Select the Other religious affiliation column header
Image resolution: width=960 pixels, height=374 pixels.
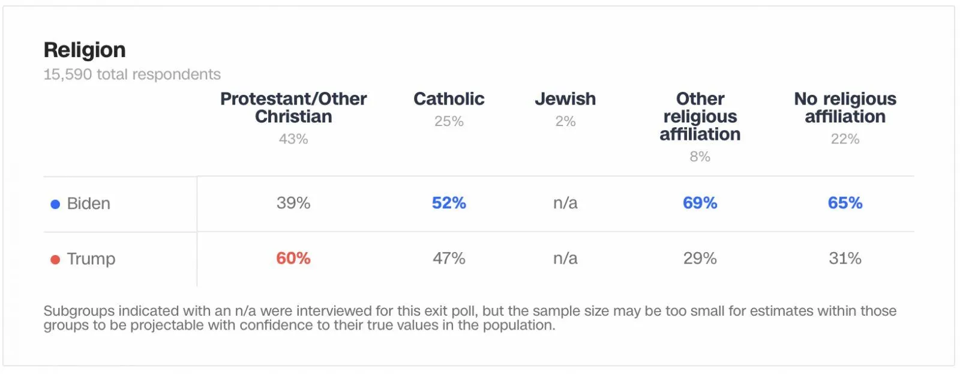click(700, 116)
